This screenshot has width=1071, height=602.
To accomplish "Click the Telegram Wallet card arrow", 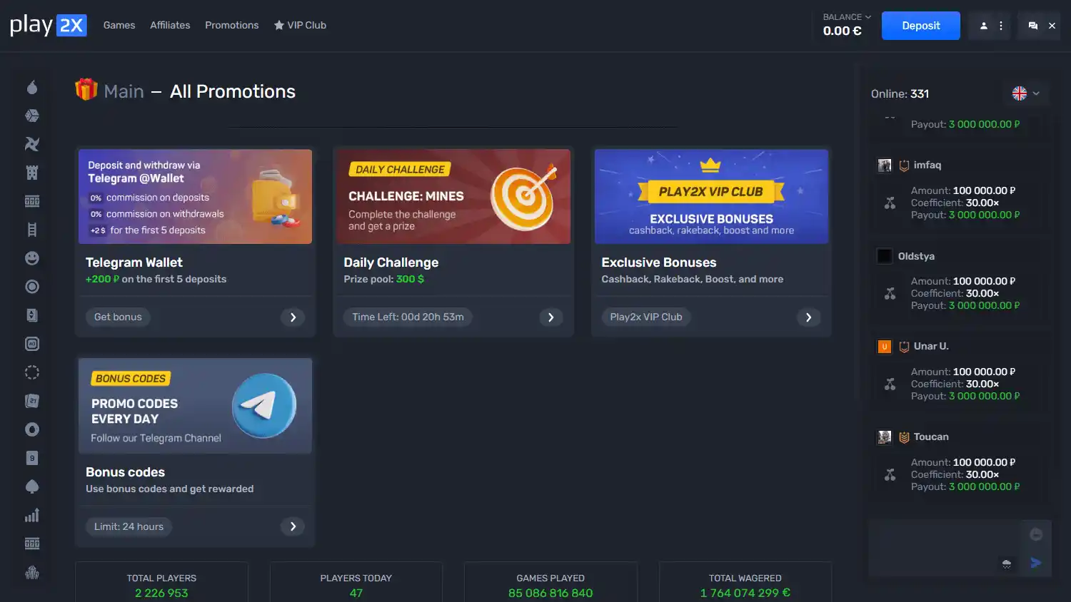I will click(x=293, y=317).
